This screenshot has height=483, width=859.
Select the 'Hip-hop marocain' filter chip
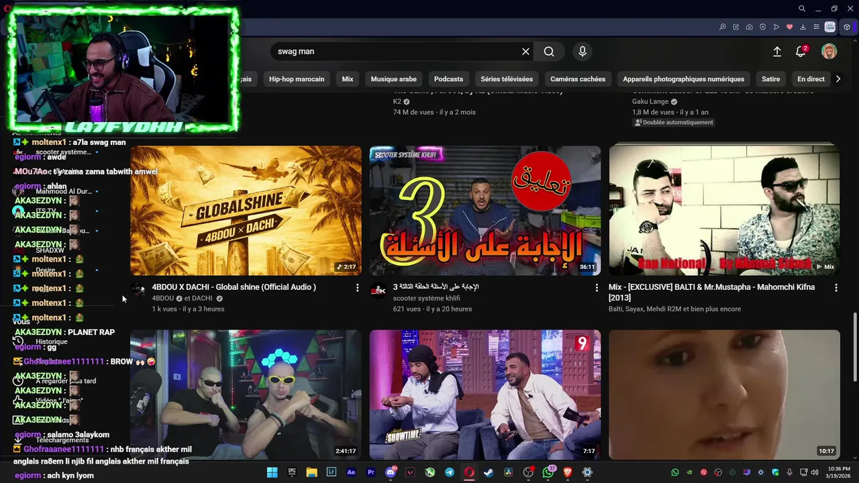click(x=297, y=79)
